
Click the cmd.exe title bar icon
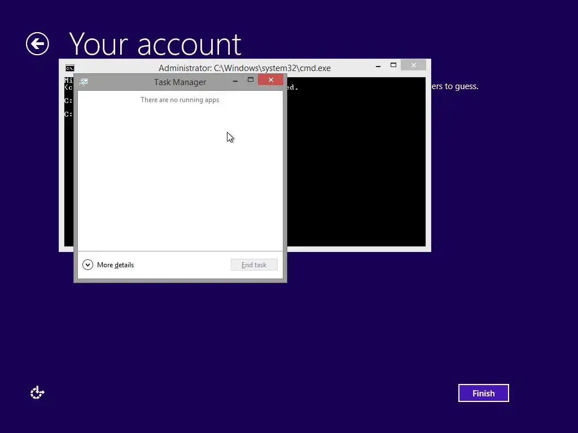click(x=69, y=68)
